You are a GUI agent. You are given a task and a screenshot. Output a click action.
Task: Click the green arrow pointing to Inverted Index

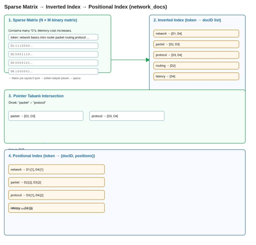point(130,60)
